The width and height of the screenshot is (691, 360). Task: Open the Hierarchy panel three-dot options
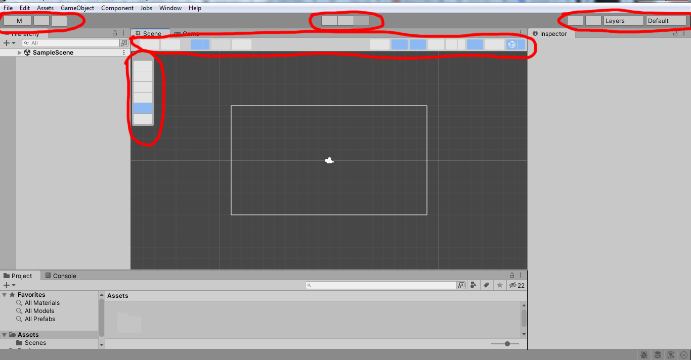pyautogui.click(x=123, y=33)
